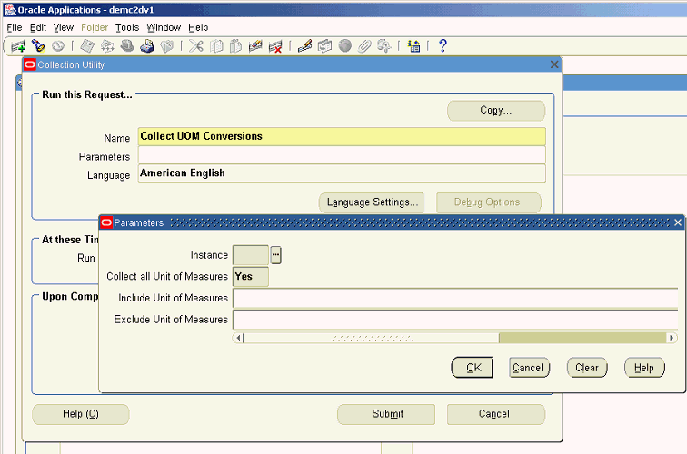Viewport: 687px width, 454px height.
Task: Open the Help menu
Action: [198, 27]
